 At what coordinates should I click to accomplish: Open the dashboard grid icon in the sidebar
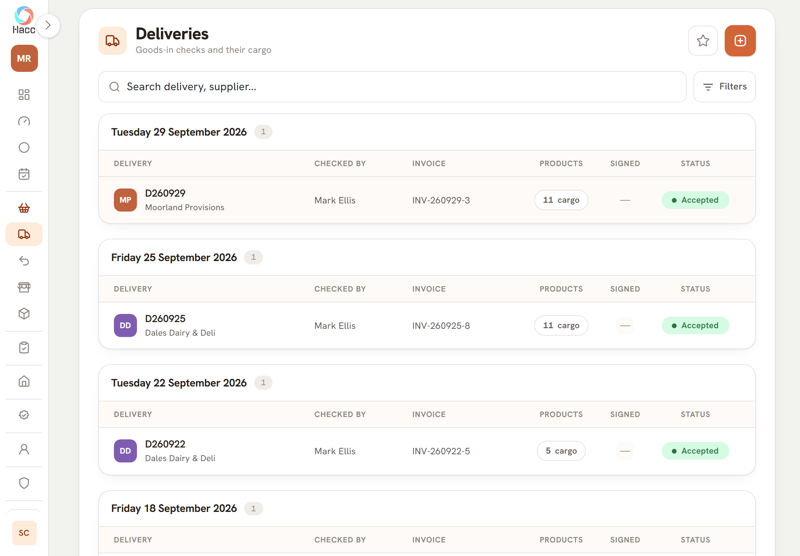tap(24, 94)
